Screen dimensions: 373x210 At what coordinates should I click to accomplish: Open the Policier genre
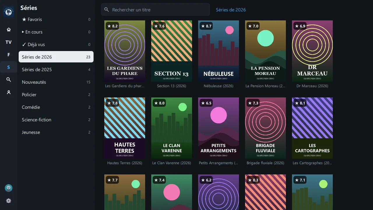click(56, 94)
